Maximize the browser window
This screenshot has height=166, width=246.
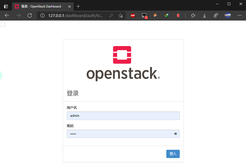(229, 4)
